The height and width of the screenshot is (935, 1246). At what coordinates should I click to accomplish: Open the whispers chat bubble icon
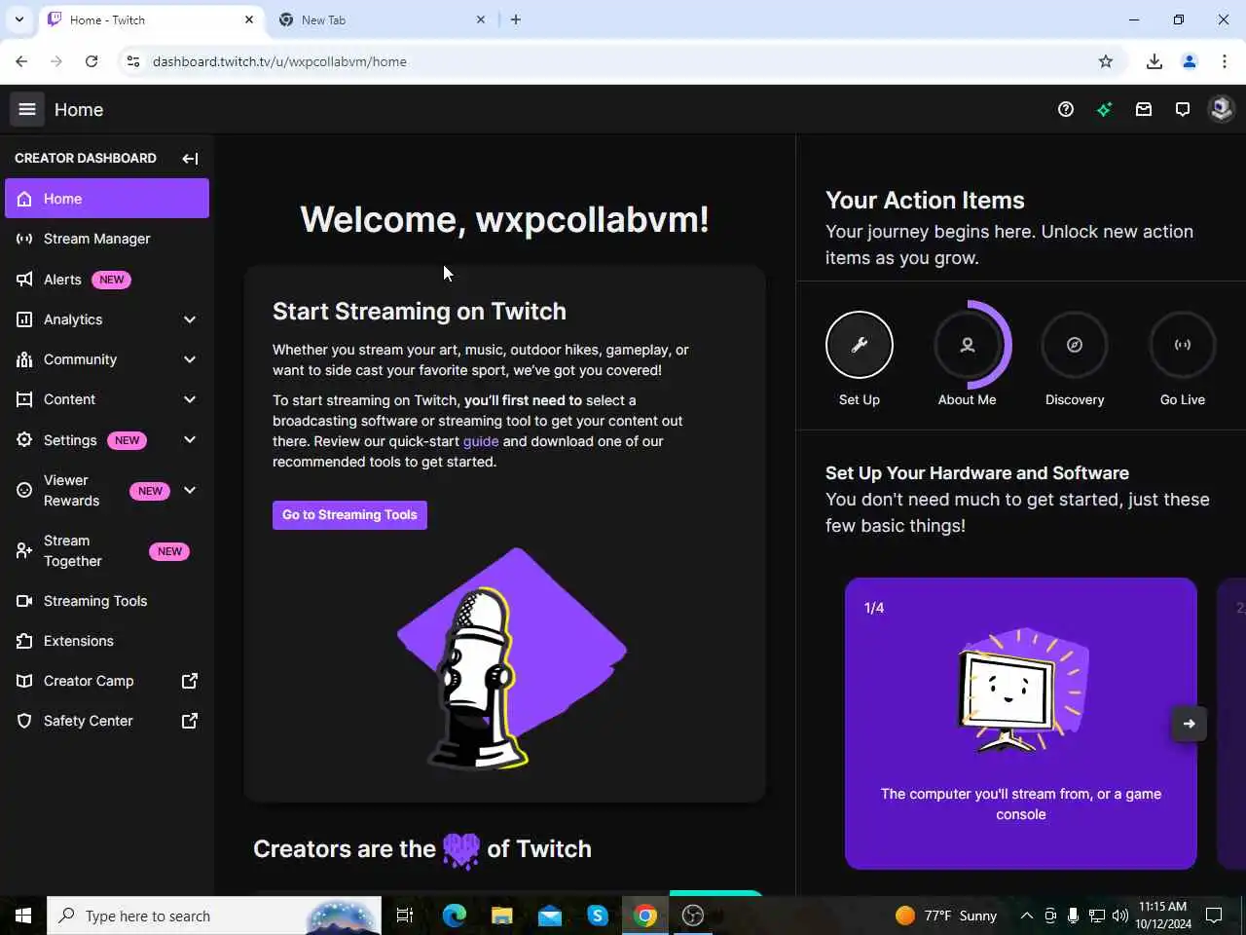[1183, 109]
